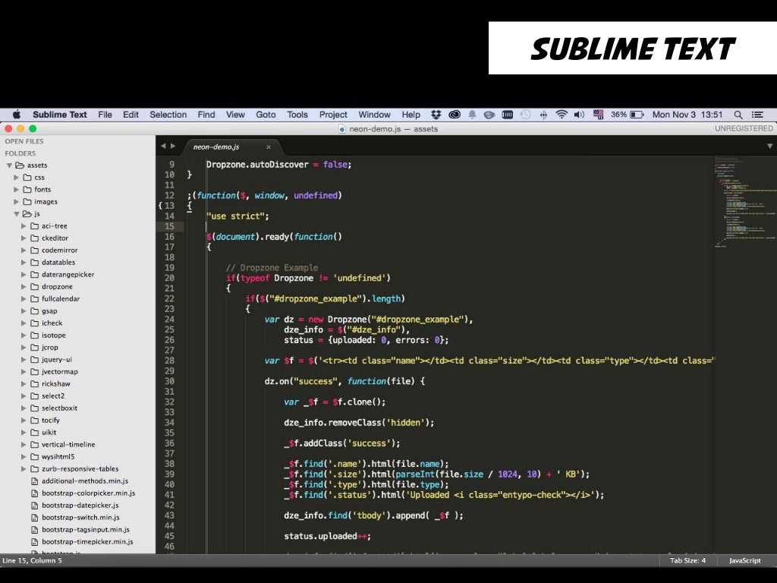Click the Dropbox icon in menu bar
777x583 pixels.
[436, 115]
